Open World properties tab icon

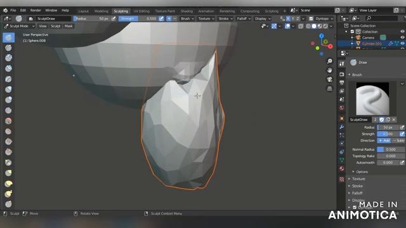342,108
